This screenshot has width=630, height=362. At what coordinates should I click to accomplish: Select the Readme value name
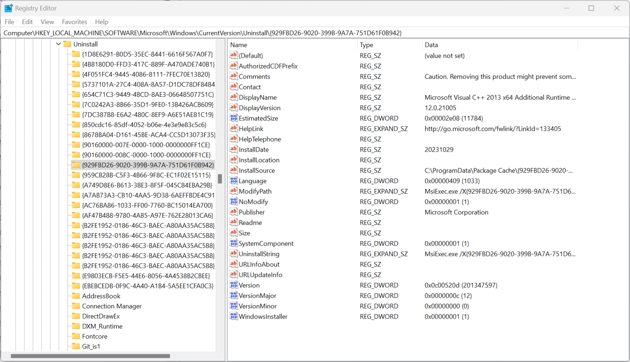point(250,223)
